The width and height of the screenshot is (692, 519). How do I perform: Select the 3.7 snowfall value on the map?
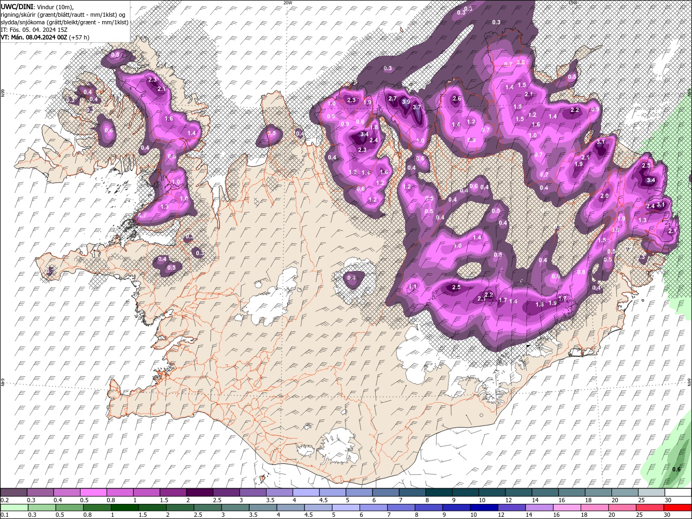417,107
